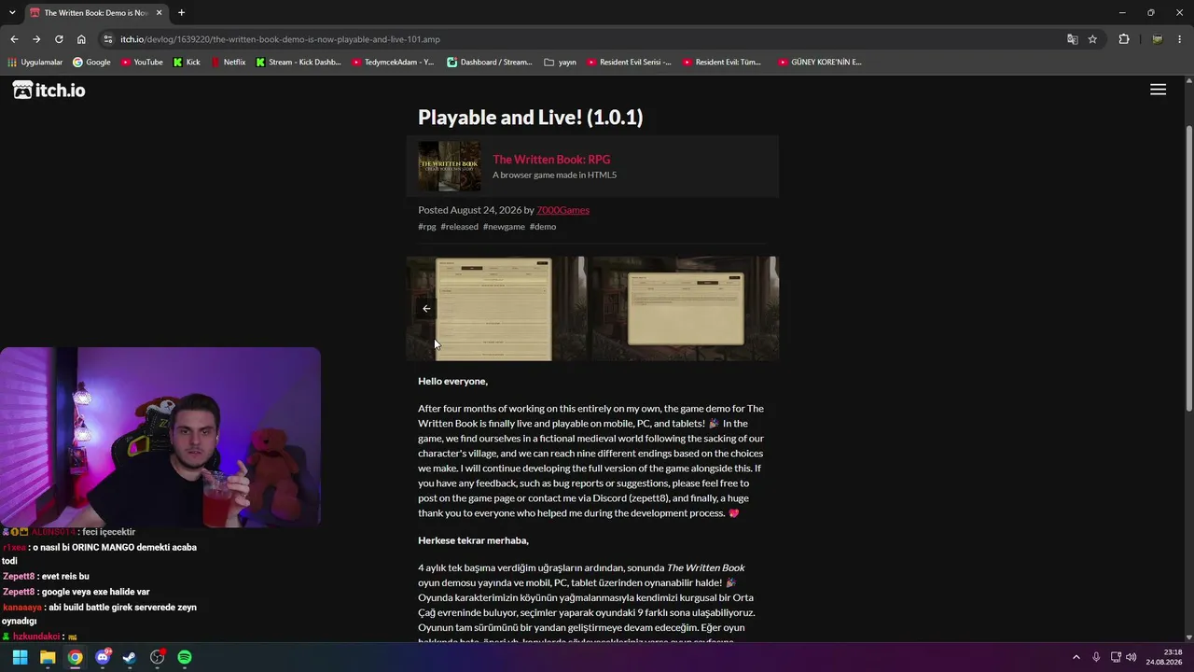Click chat message "evet reis bu"
Image resolution: width=1194 pixels, height=672 pixels.
pos(65,577)
